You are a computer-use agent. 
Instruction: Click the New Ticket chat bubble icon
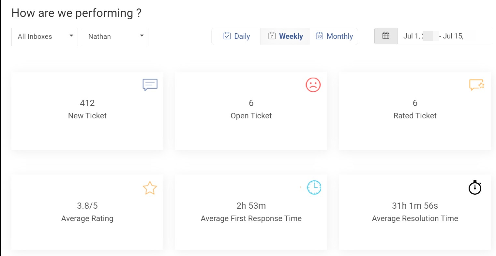point(150,85)
